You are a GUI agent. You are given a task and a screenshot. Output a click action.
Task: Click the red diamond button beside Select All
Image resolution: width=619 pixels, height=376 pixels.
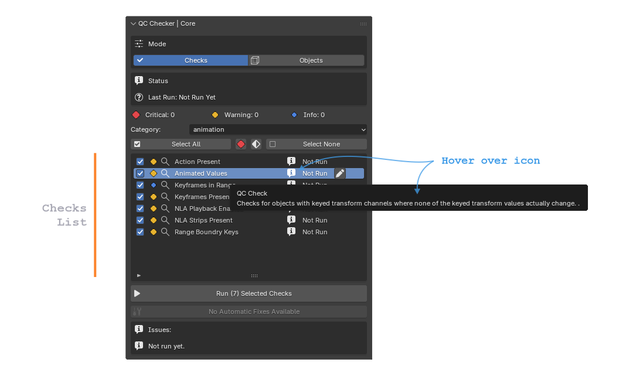(x=241, y=145)
